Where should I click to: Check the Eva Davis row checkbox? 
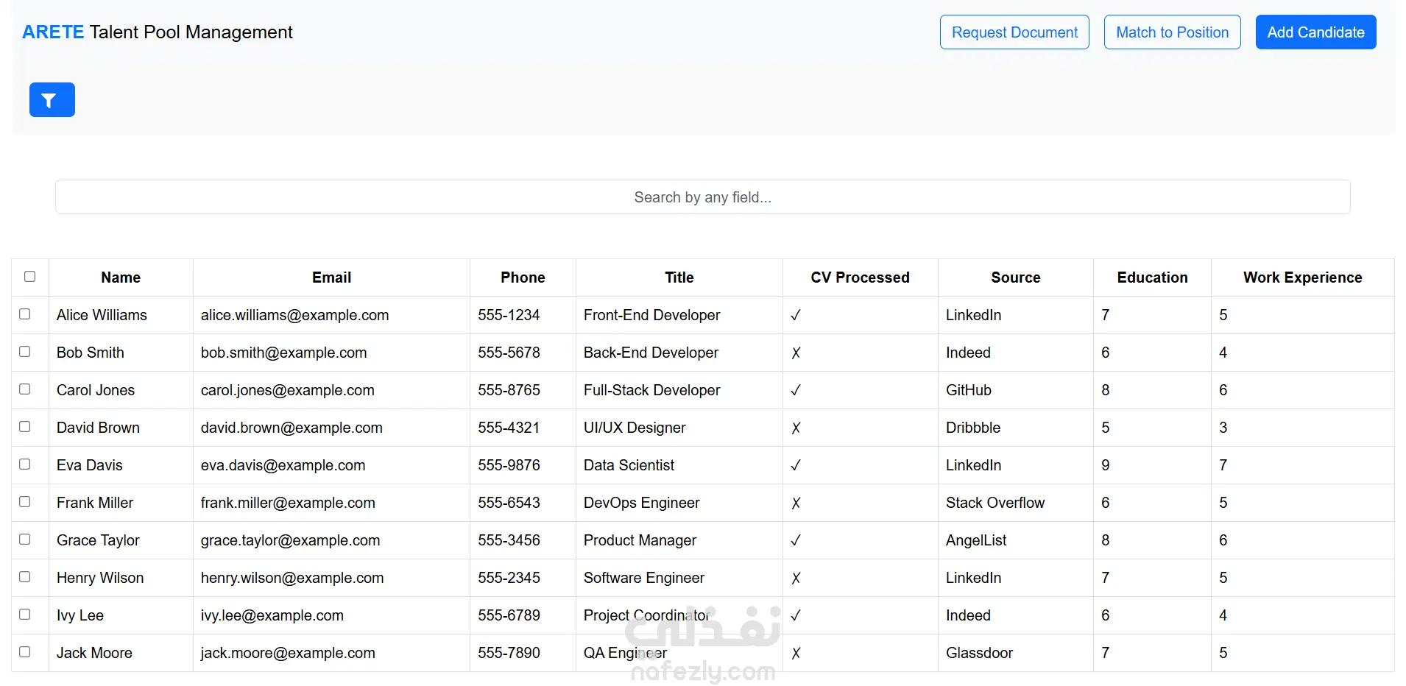click(x=25, y=464)
